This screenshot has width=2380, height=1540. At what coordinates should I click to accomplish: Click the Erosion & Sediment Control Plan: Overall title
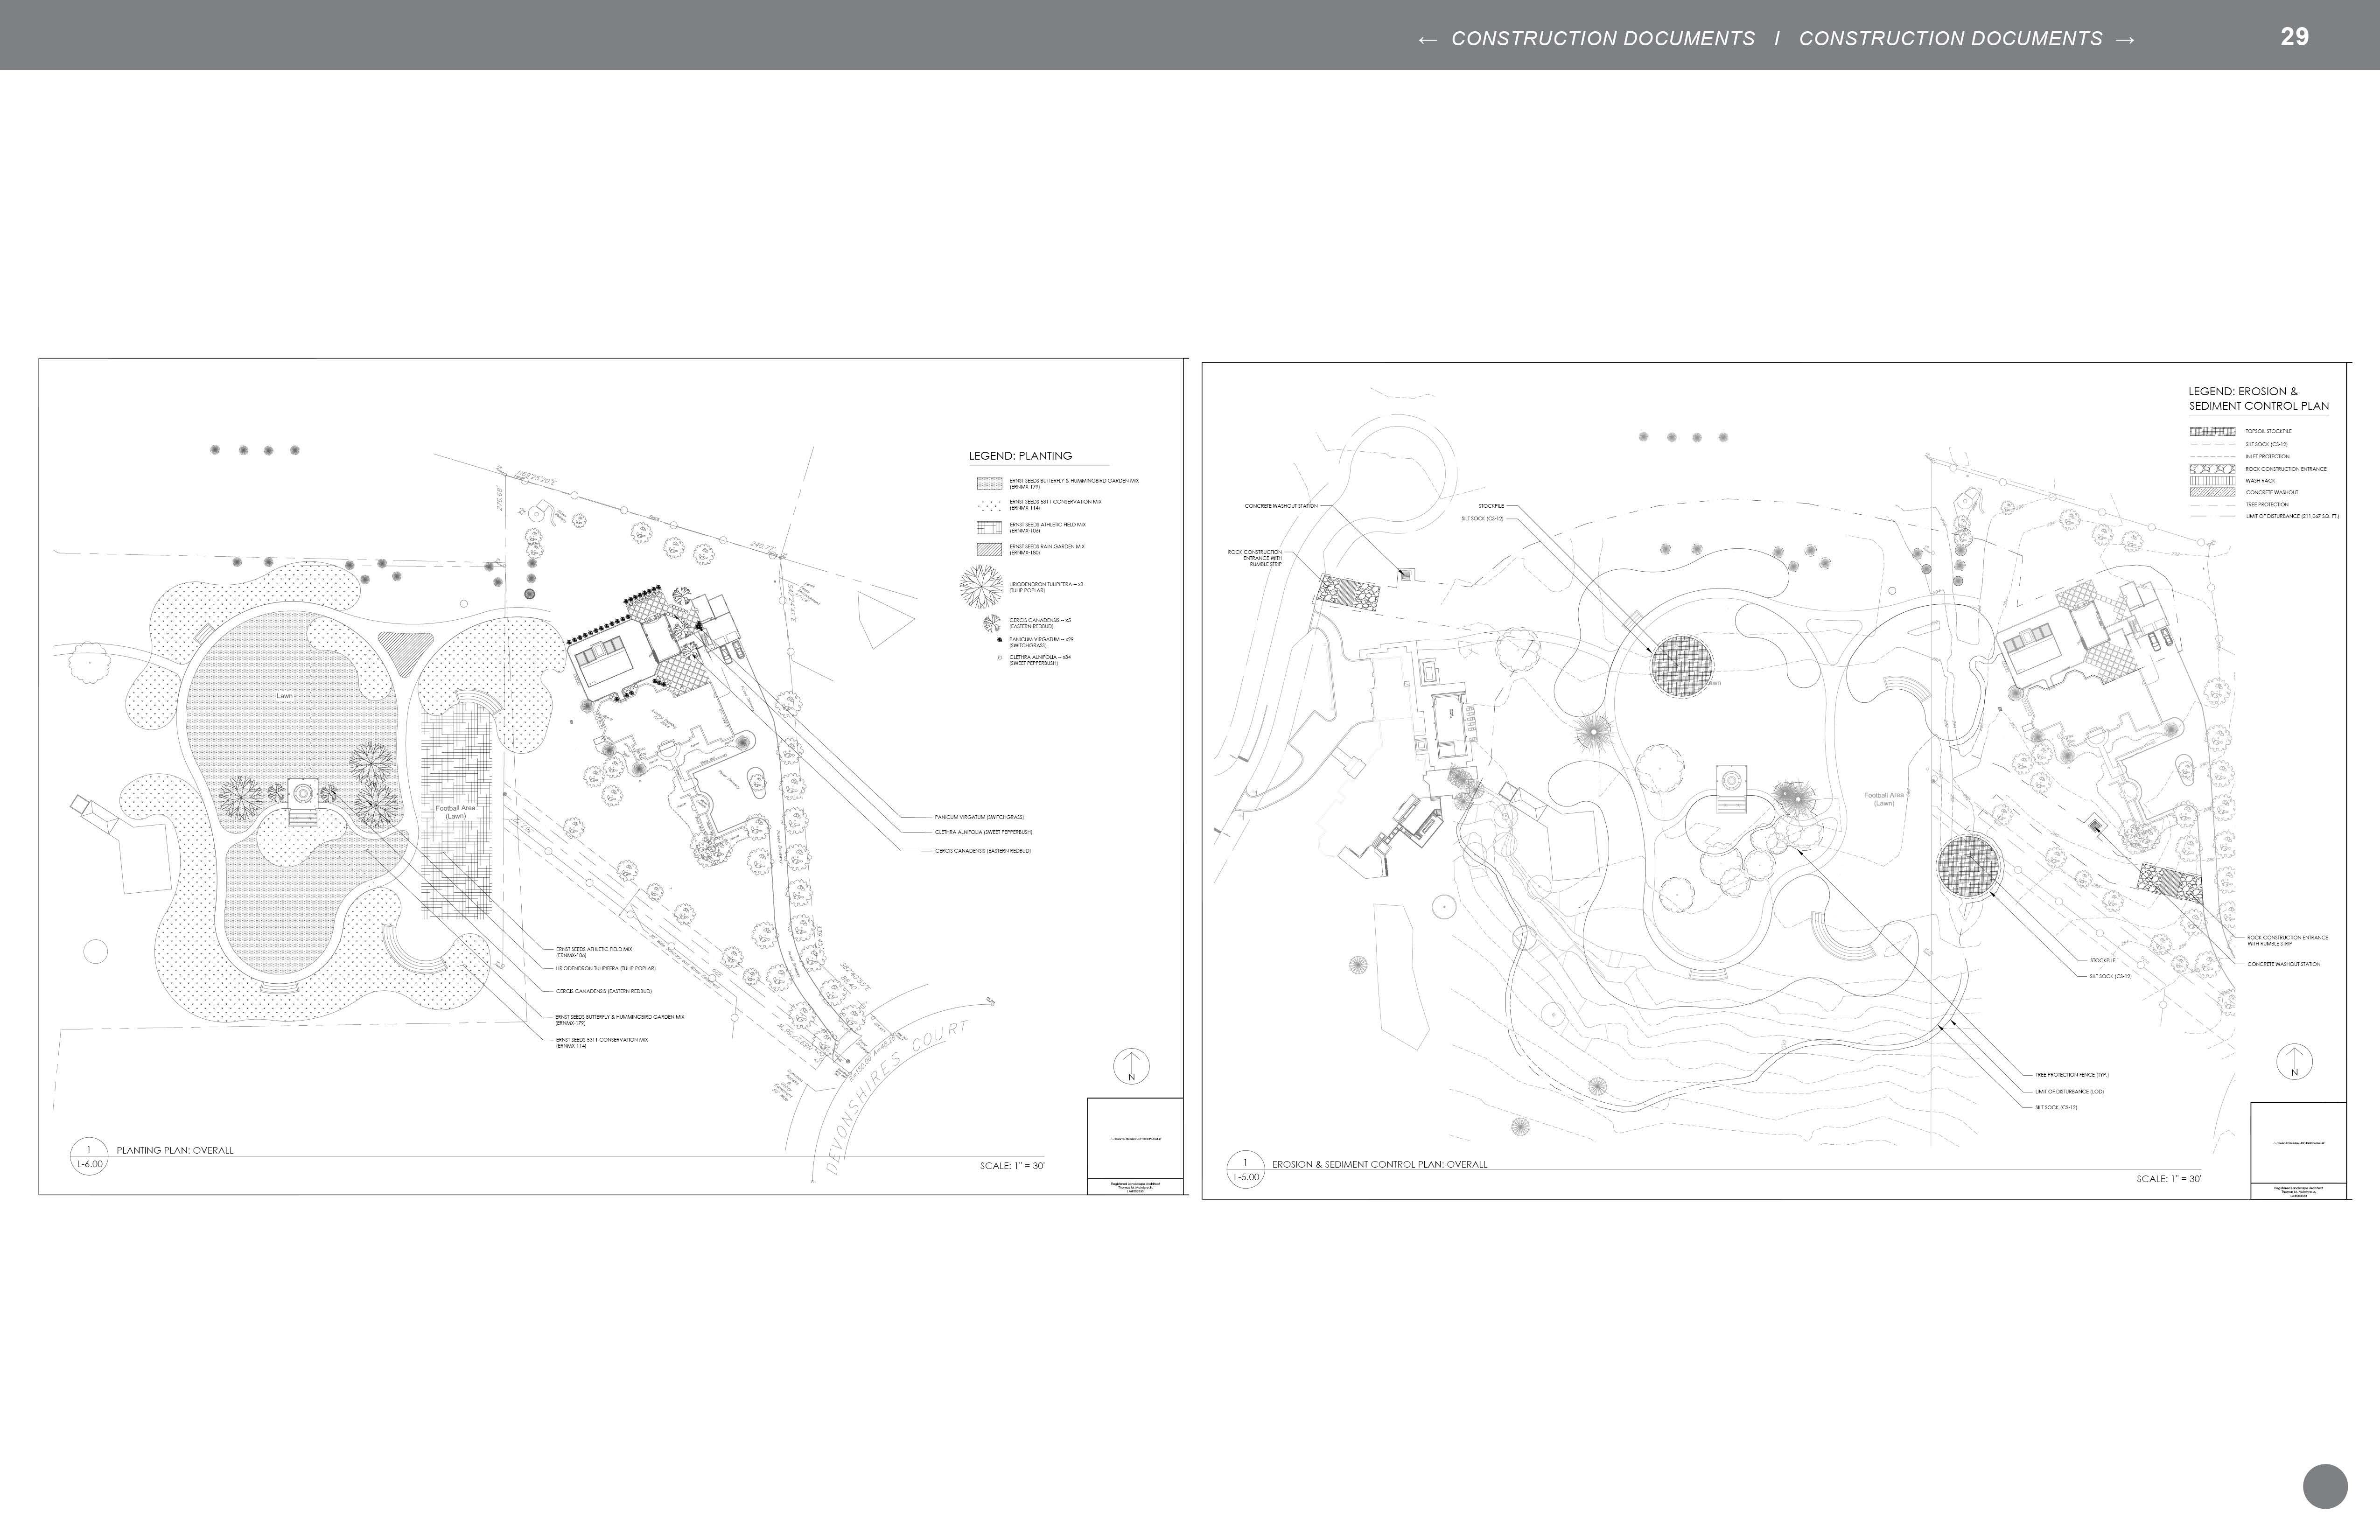point(1379,1164)
